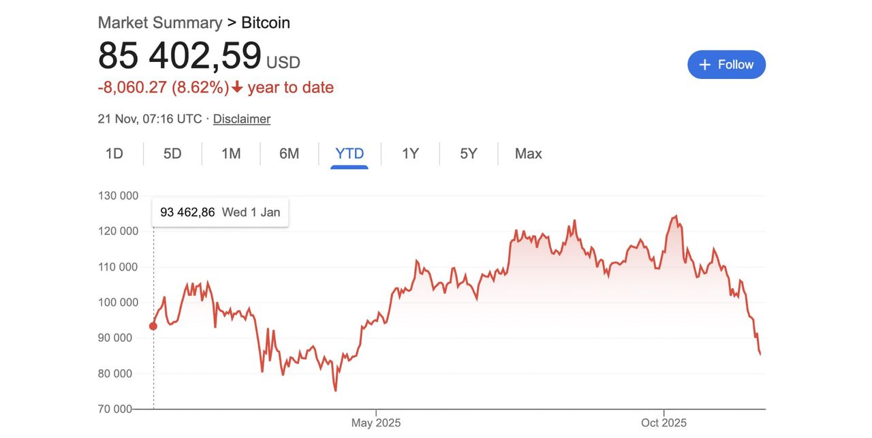The height and width of the screenshot is (438, 872).
Task: Select the 1M time range tab
Action: [x=231, y=153]
